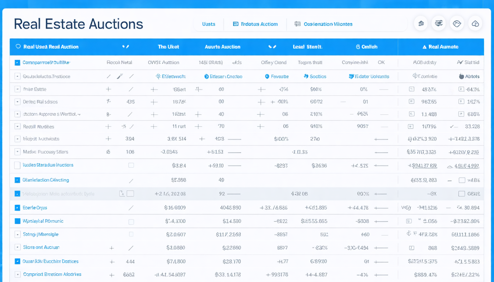494x282 pixels.
Task: Click the plus icon in Siarre ont Aucruer row
Action: 112,248
